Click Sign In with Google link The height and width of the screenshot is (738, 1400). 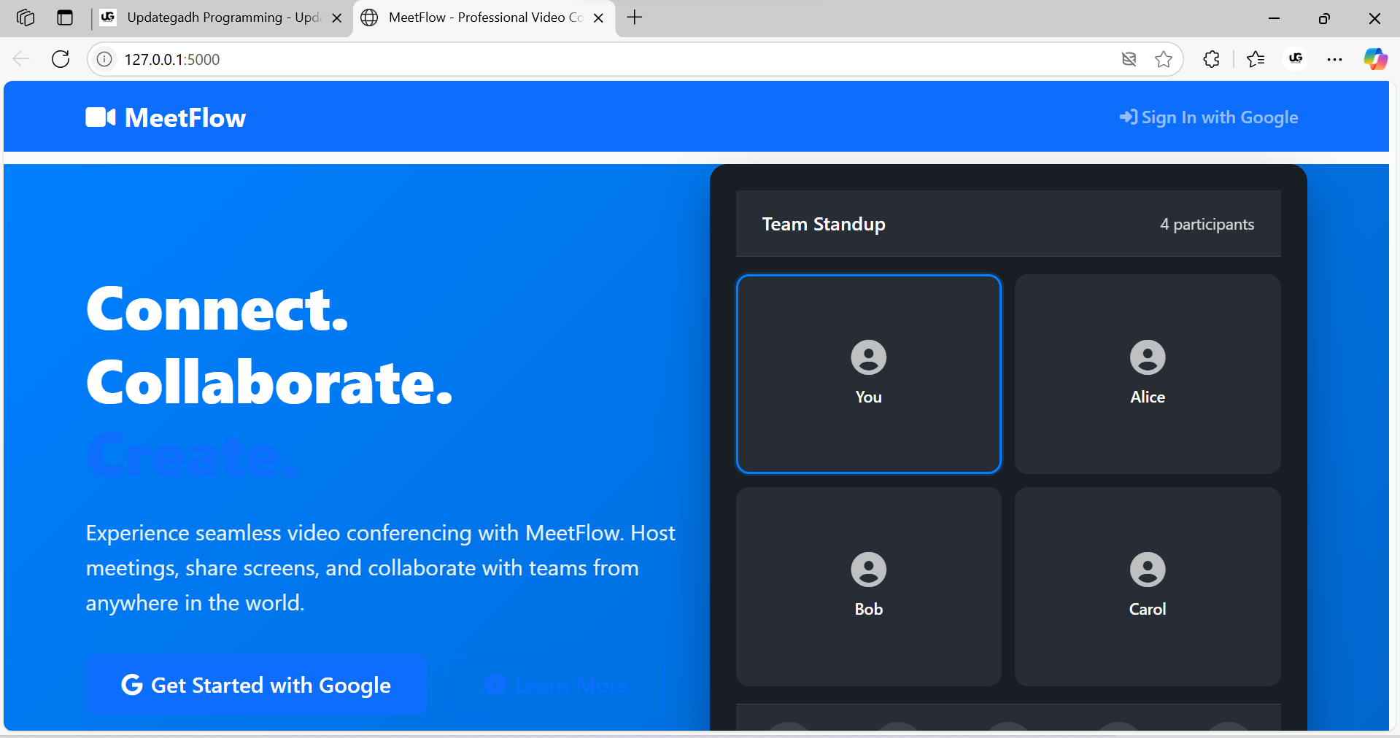(1209, 117)
